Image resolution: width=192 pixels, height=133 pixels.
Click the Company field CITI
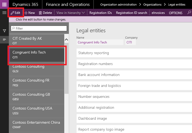click(130, 42)
